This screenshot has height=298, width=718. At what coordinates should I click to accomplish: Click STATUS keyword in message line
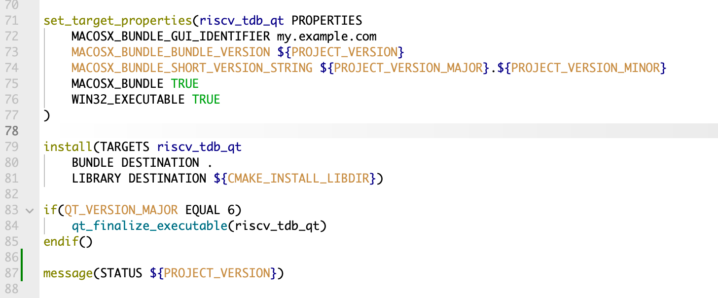point(121,273)
